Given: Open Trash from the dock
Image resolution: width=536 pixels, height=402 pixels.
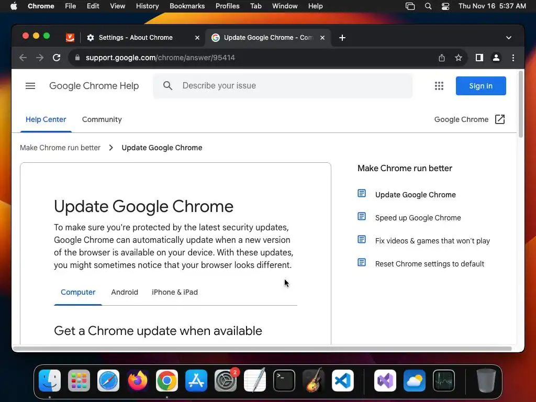Looking at the screenshot, I should (486, 381).
